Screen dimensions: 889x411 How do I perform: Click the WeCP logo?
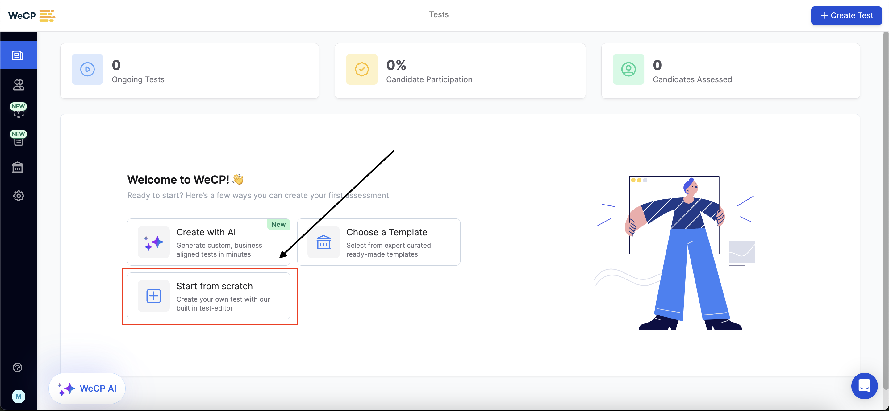point(31,15)
